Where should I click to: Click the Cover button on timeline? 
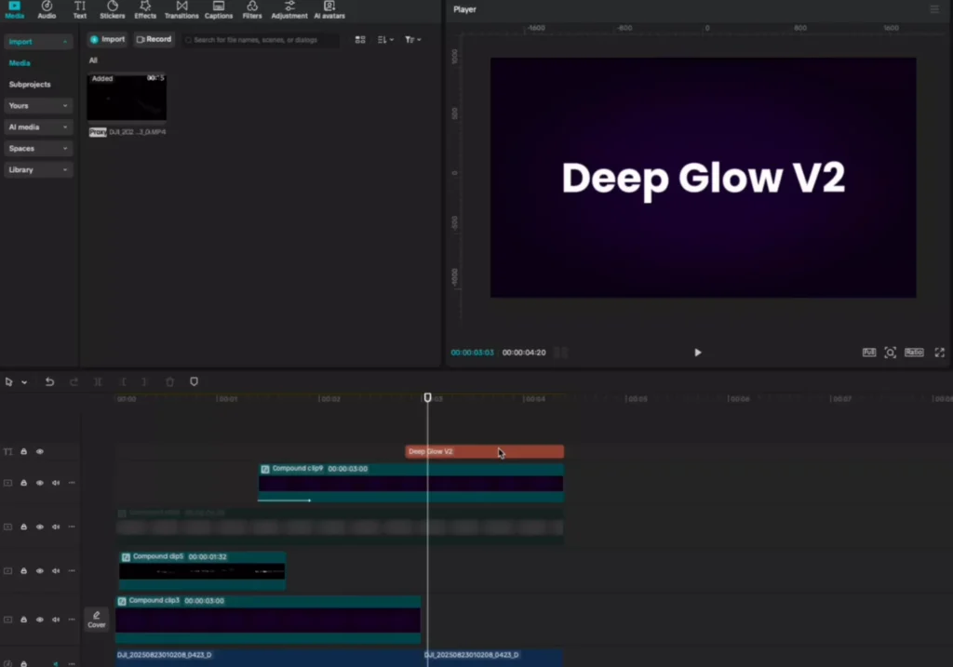point(97,620)
